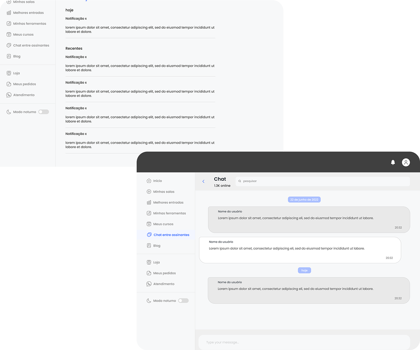420x350 pixels.
Task: Click Loja label in notifications window sidebar
Action: (x=16, y=73)
